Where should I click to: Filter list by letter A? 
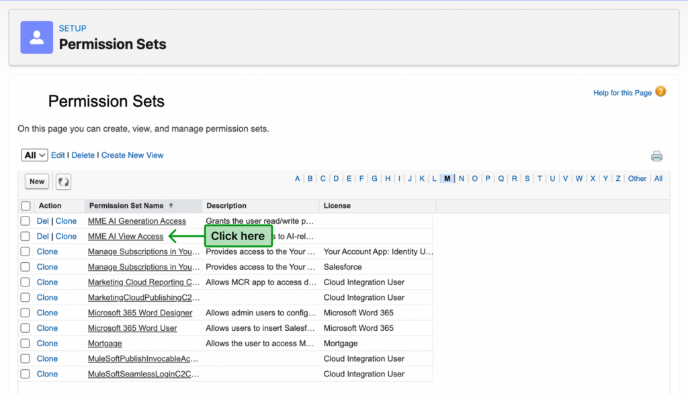click(298, 179)
